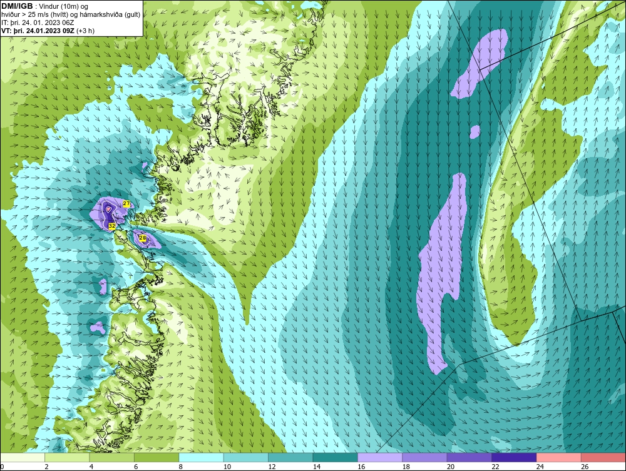Click the 2–4 m/s legend swatch
Image resolution: width=626 pixels, height=471 pixels.
[x=67, y=457]
